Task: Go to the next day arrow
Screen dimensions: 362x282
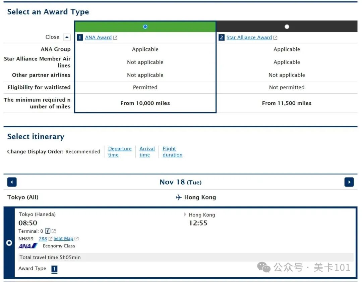Action: point(349,182)
